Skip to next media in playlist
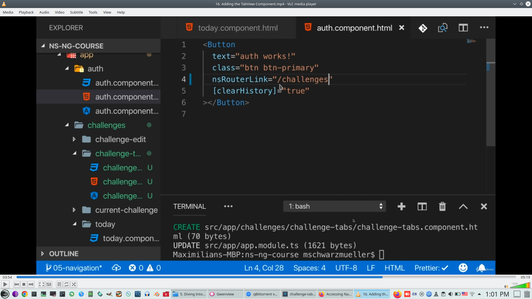The width and height of the screenshot is (532, 299). 31,284
